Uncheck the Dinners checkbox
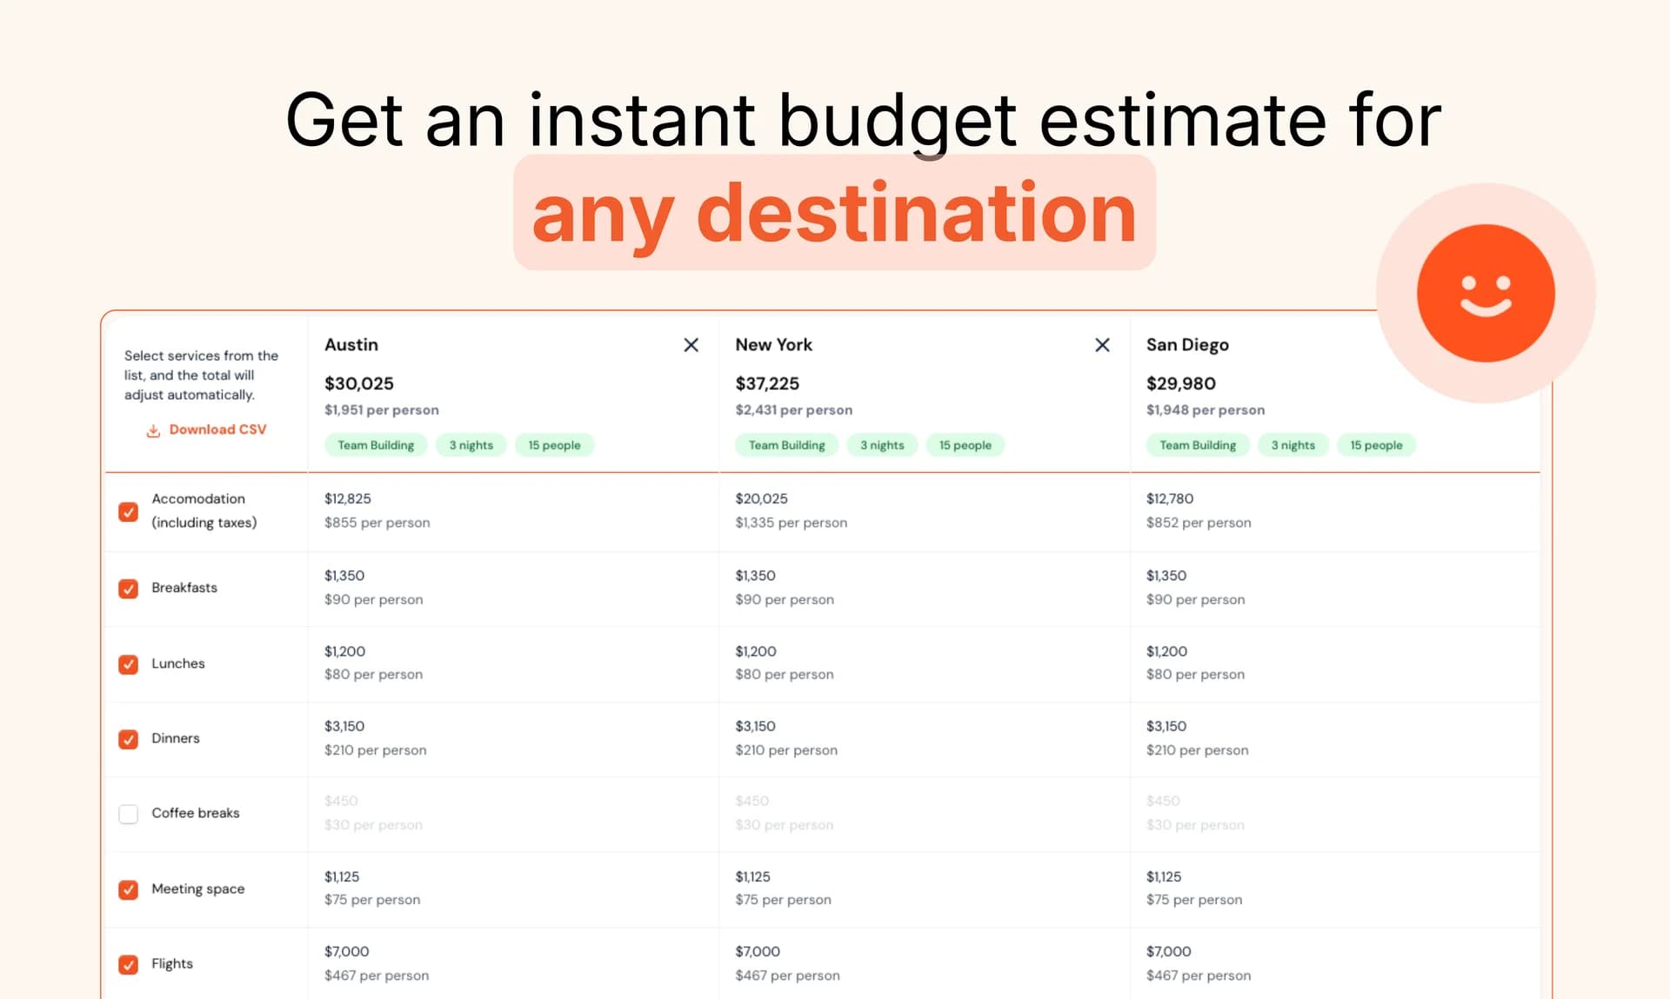Viewport: 1670px width, 999px height. pos(129,739)
